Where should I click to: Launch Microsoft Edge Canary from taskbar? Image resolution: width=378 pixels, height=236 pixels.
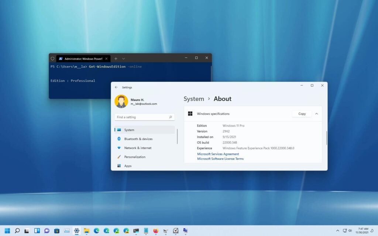(x=126, y=231)
